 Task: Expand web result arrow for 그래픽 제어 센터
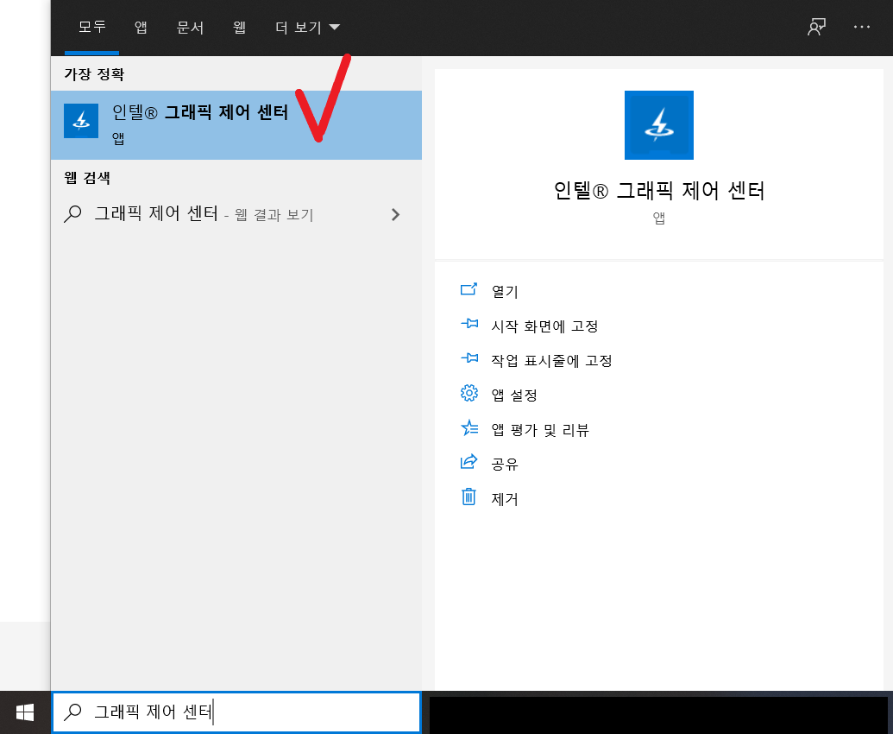pyautogui.click(x=396, y=214)
